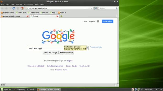Open the on-screen keyboard icon in search box
The width and height of the screenshot is (163, 91).
[87, 48]
